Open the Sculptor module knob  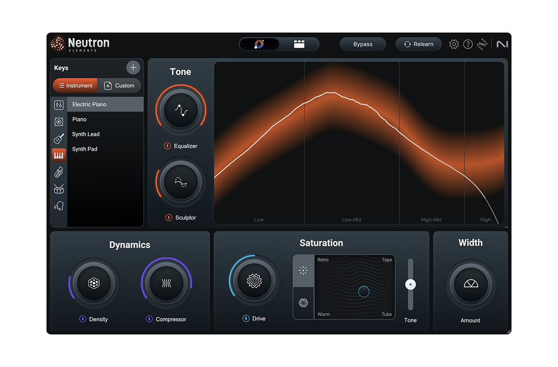click(x=180, y=181)
